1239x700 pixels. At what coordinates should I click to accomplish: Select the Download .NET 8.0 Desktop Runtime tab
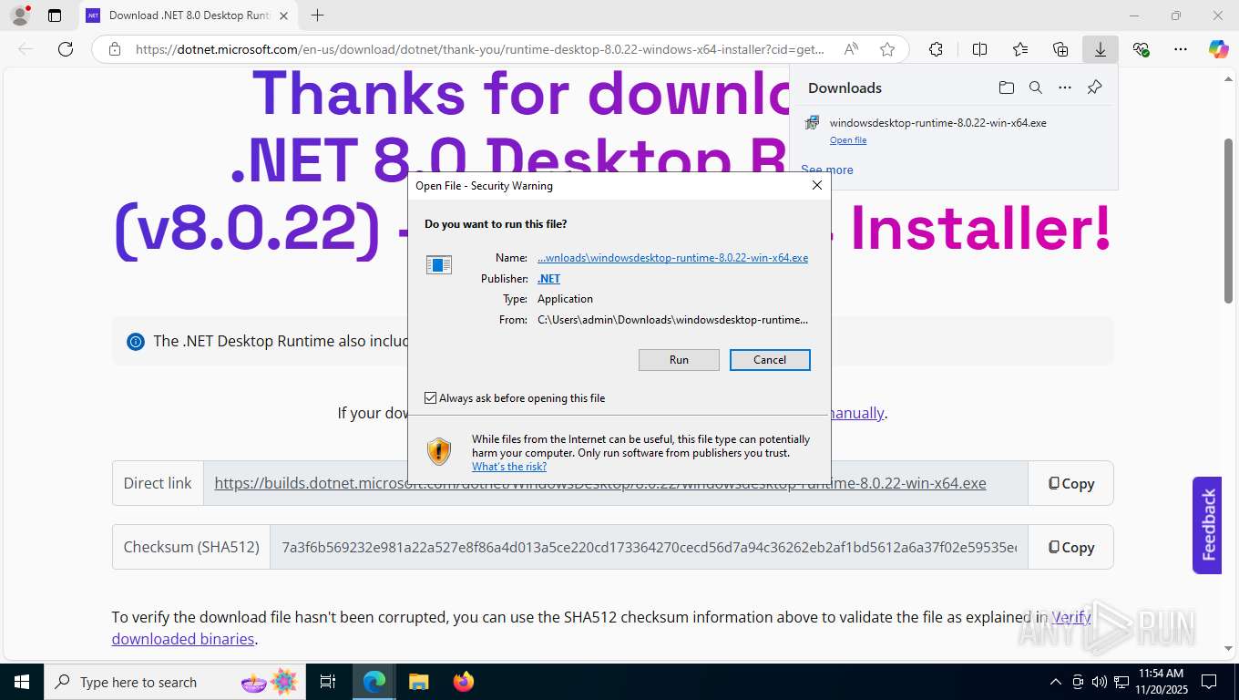coord(189,15)
